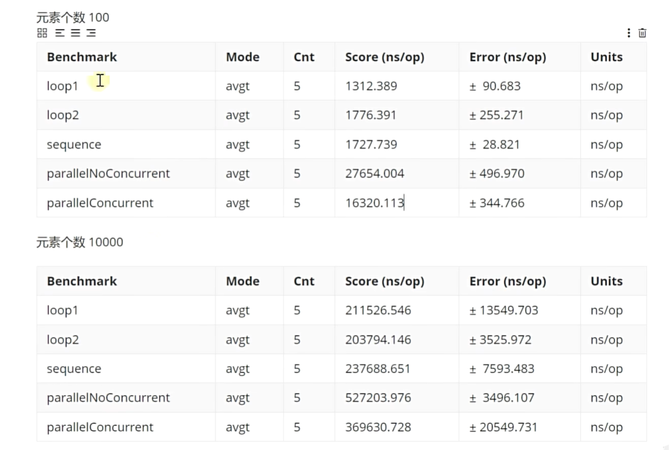Image resolution: width=671 pixels, height=450 pixels.
Task: Select score cell 237688.651
Action: point(378,369)
